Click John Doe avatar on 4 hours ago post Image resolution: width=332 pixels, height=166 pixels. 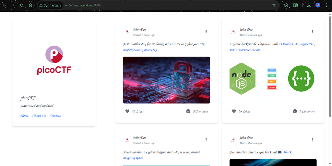(233, 32)
